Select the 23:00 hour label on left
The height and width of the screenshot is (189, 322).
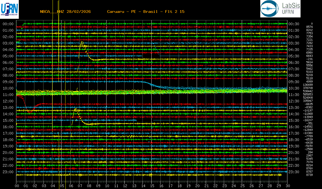(8, 172)
